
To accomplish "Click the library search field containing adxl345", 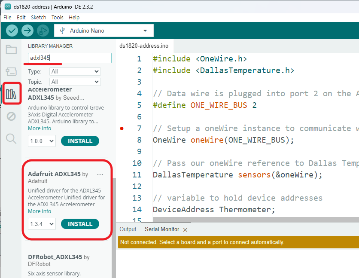I will [70, 58].
